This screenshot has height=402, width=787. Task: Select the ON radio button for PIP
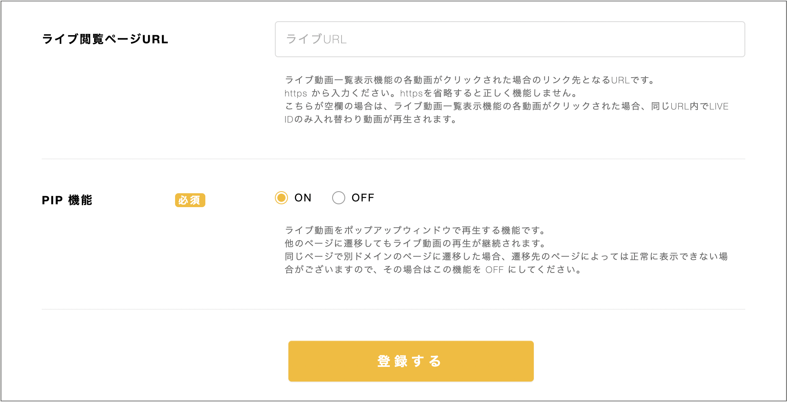(281, 198)
